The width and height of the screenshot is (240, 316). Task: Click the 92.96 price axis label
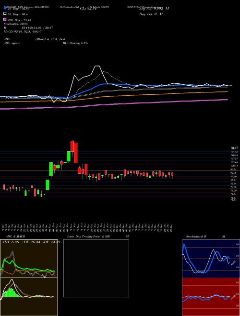click(233, 173)
